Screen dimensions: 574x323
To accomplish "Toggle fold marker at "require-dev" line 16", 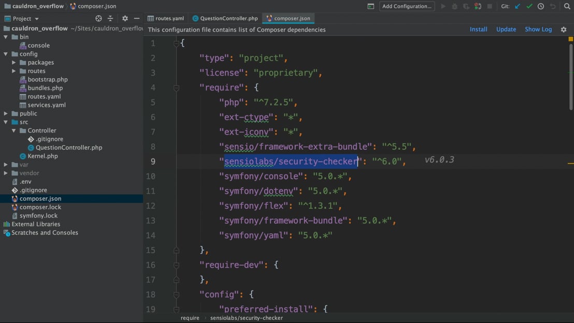I will pos(176,265).
